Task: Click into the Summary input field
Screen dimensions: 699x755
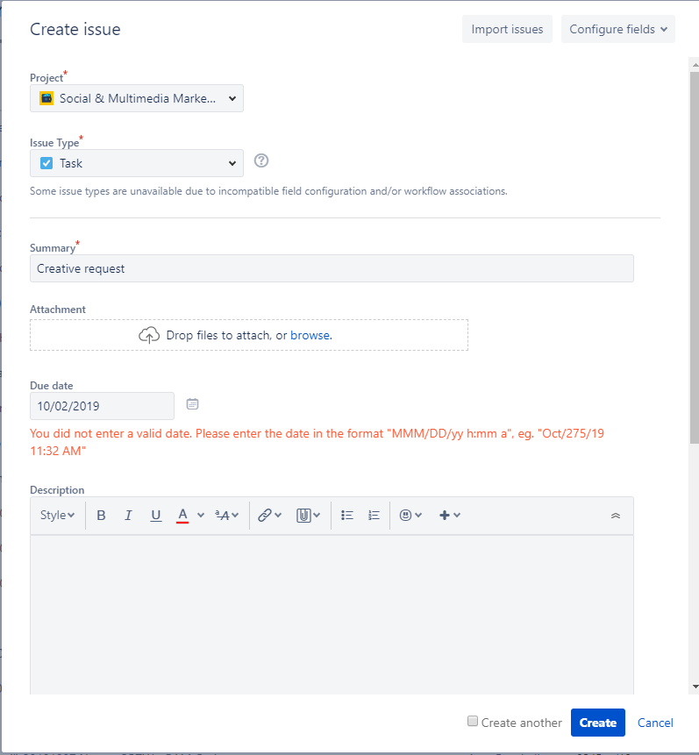Action: tap(332, 268)
